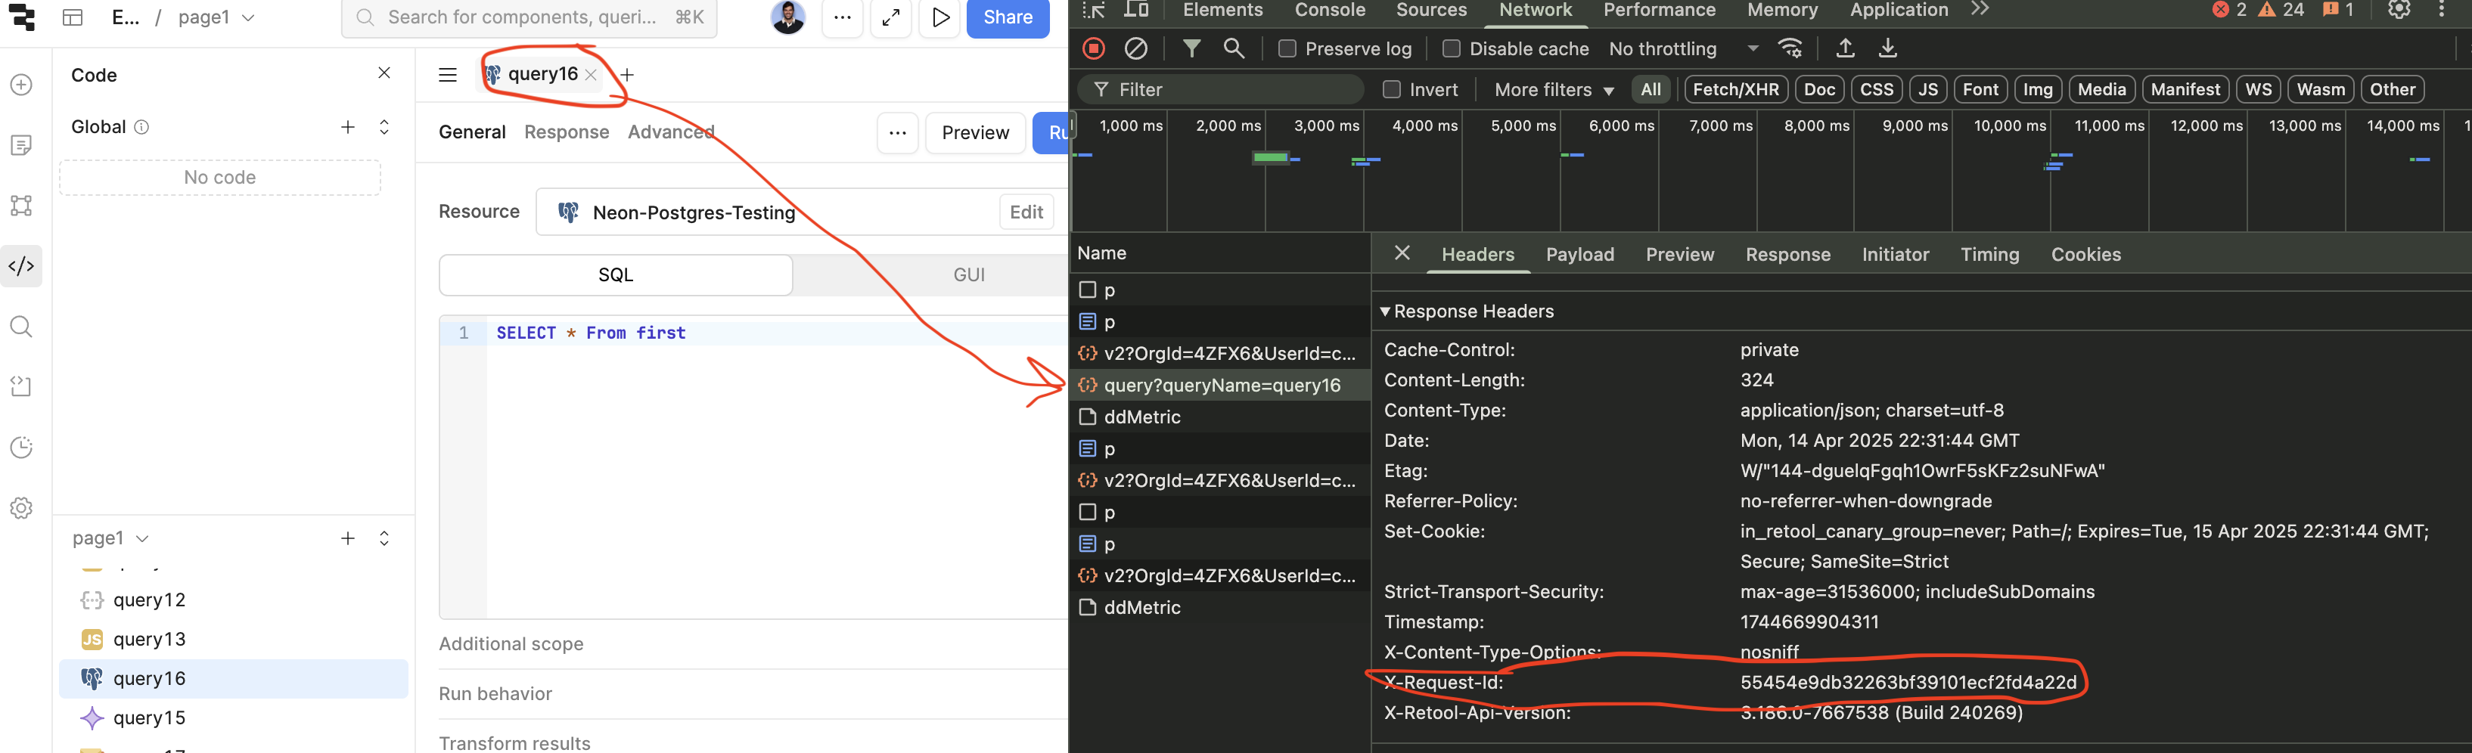
Task: Clear the network log
Action: [1136, 48]
